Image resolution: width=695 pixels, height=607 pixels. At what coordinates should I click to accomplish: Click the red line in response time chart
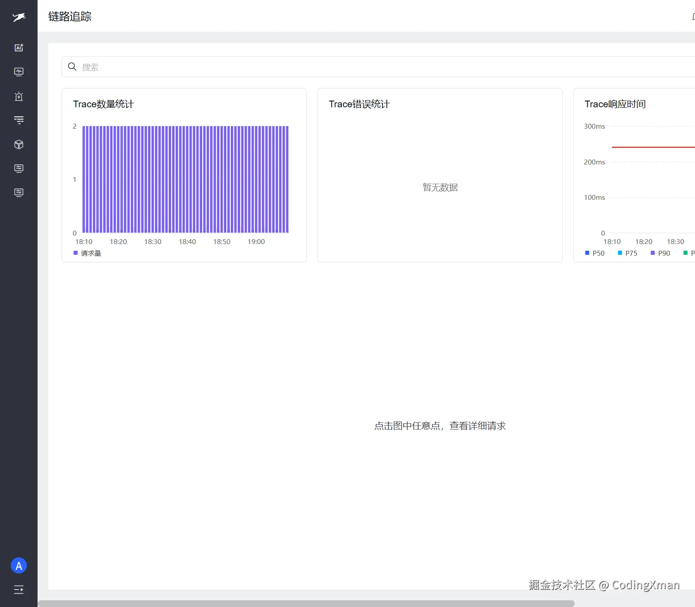(653, 147)
